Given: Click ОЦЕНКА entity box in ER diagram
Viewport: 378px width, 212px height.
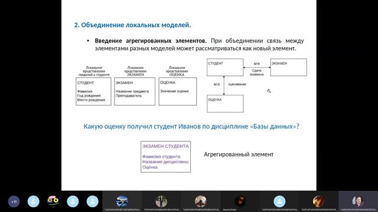Looking at the screenshot, I should click(x=225, y=104).
